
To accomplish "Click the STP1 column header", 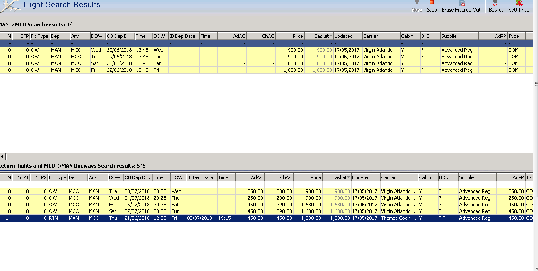I will [x=21, y=177].
